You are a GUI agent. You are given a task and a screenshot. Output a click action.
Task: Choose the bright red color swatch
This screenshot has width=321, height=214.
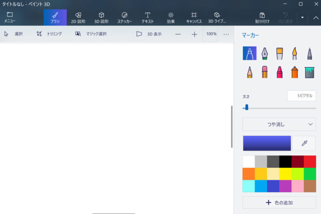click(310, 162)
